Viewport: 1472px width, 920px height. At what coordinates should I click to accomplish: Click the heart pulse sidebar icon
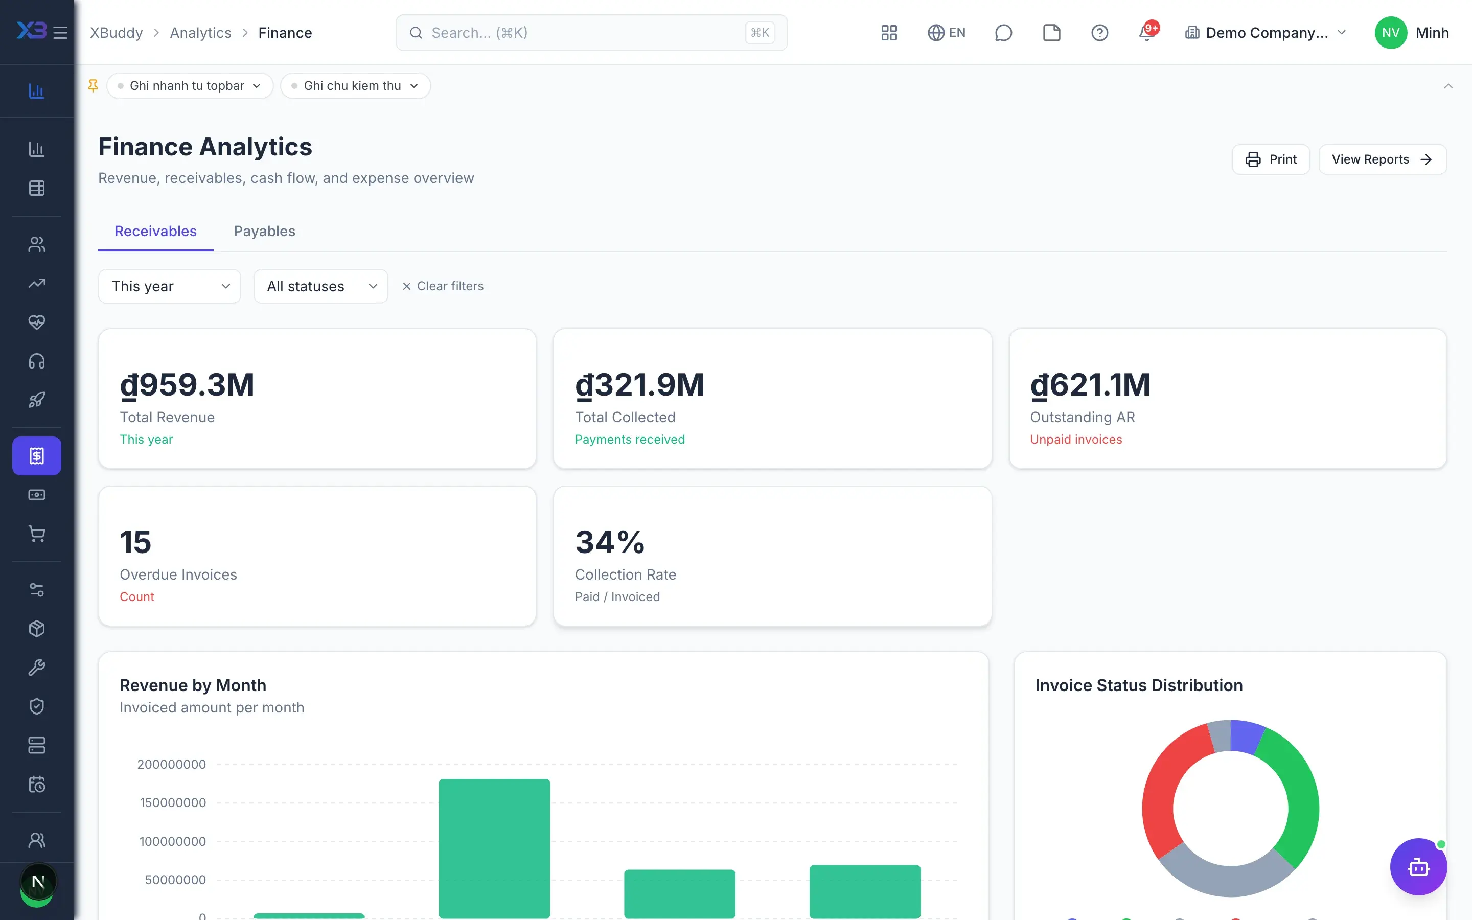(x=36, y=322)
